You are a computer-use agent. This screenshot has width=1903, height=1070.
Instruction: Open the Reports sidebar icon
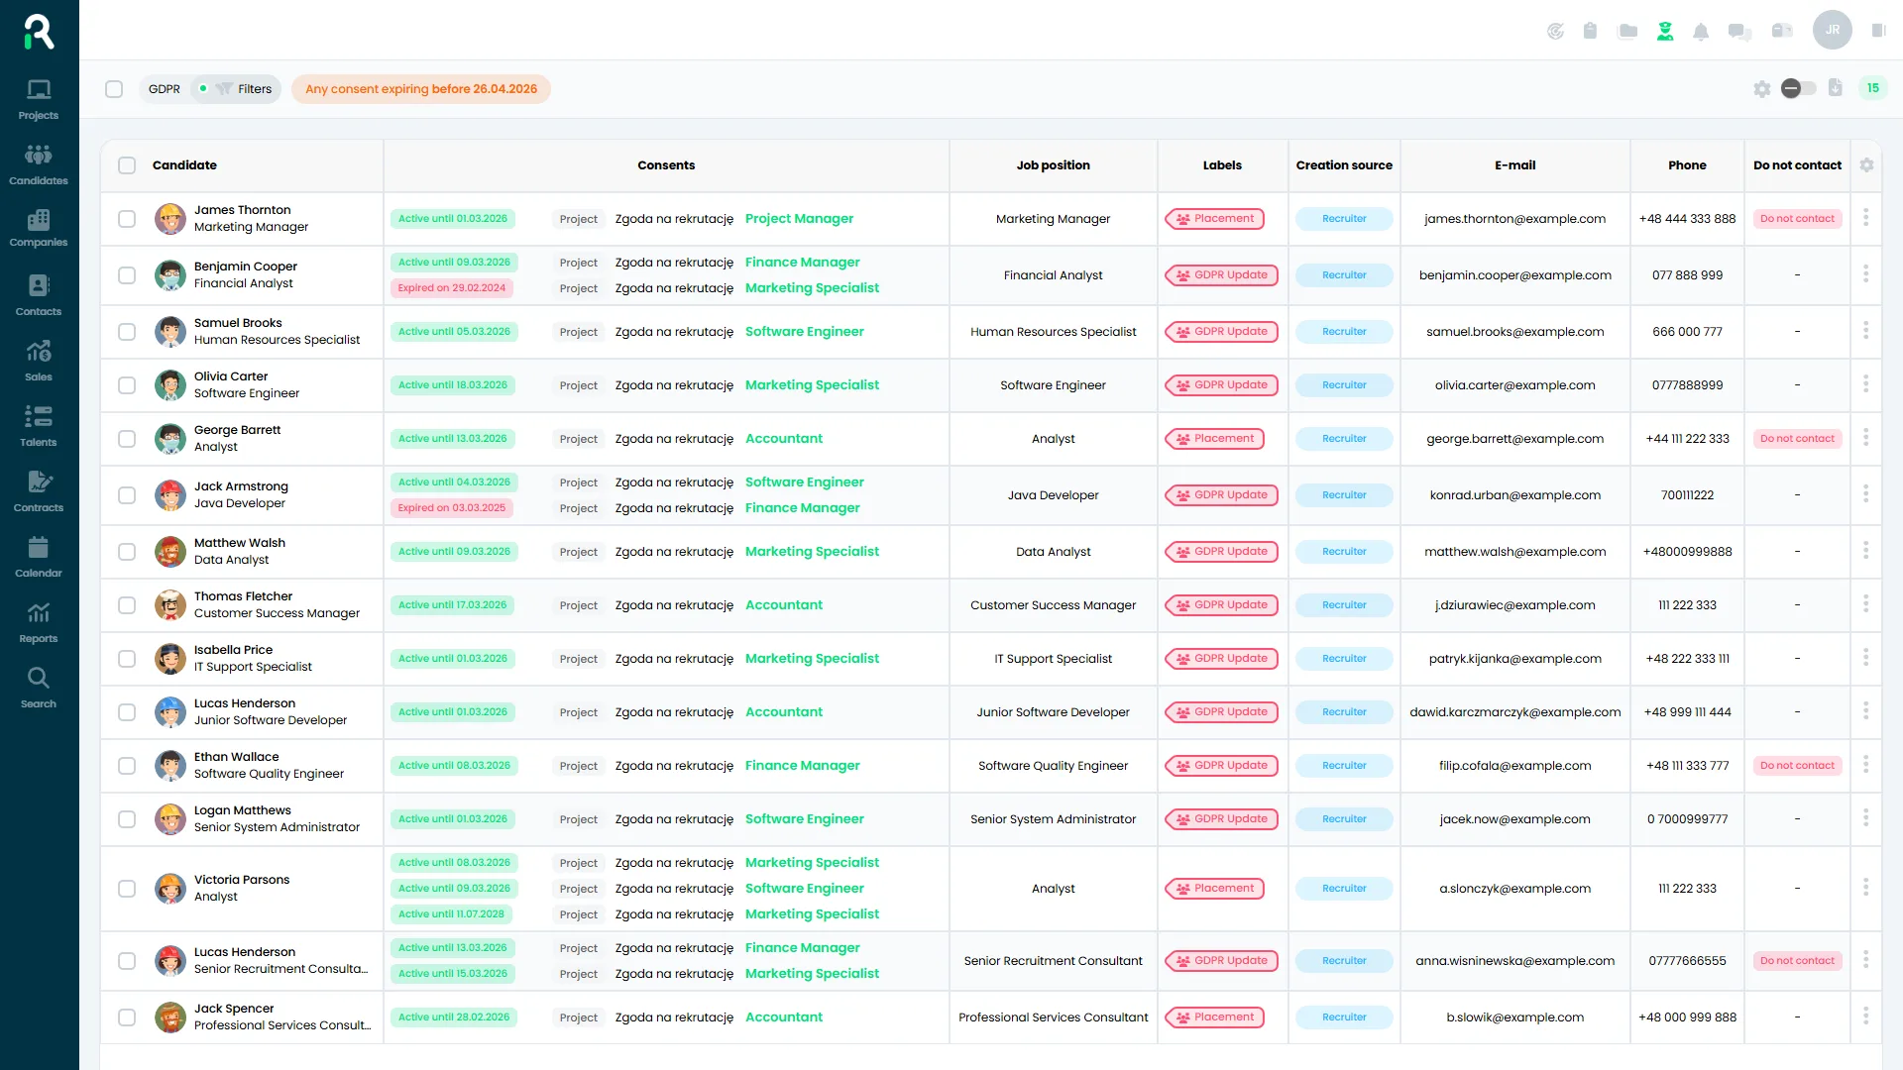(39, 622)
